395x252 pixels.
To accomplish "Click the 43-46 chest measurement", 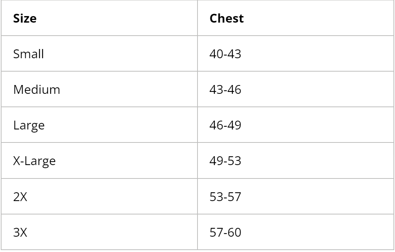I will click(225, 90).
